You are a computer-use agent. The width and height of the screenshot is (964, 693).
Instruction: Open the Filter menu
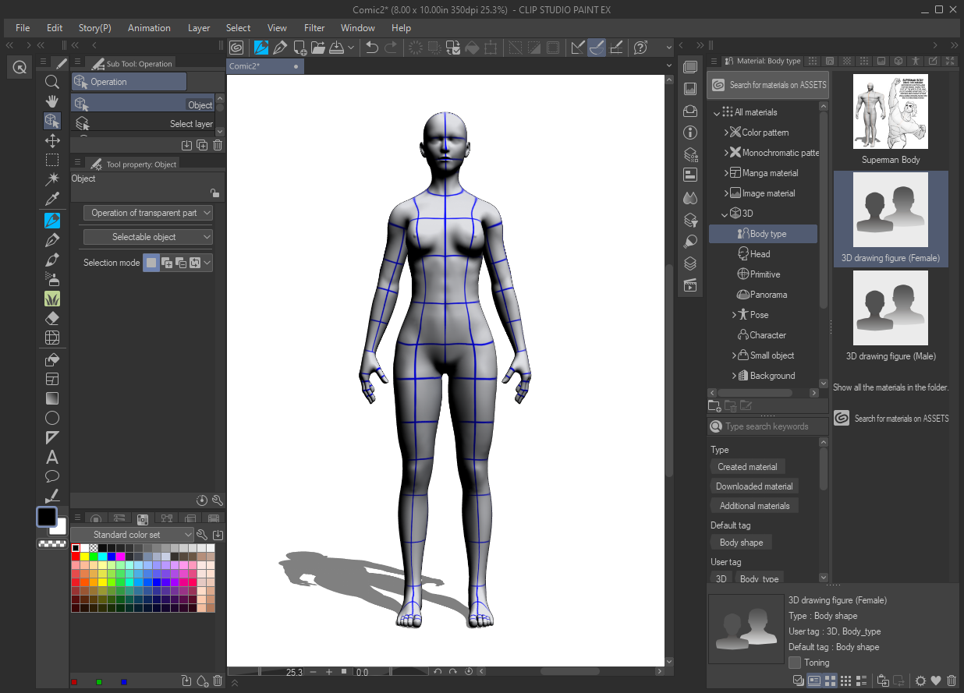314,28
